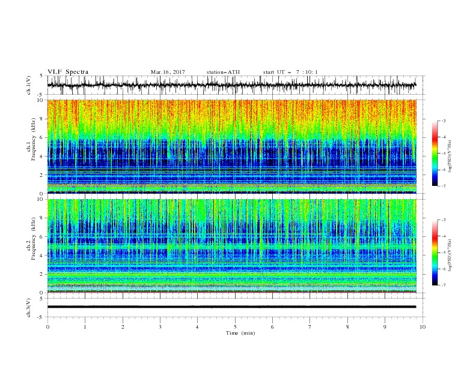Click the date 'Mar.16, 2017'
The width and height of the screenshot is (476, 367).
168,72
